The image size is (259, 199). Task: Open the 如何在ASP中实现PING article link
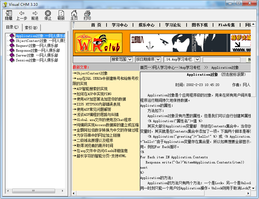pos(94,94)
